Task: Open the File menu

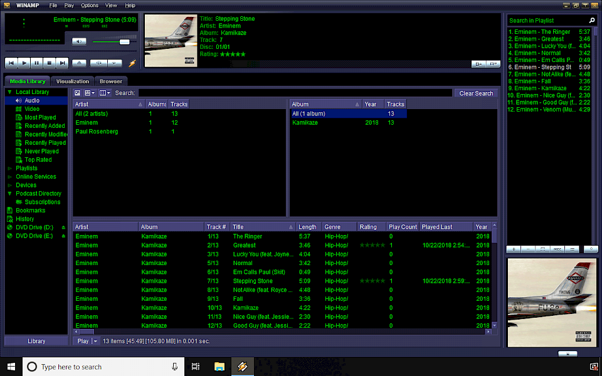Action: [53, 6]
